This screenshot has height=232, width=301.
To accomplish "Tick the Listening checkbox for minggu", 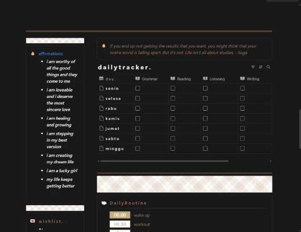I will pyautogui.click(x=205, y=148).
